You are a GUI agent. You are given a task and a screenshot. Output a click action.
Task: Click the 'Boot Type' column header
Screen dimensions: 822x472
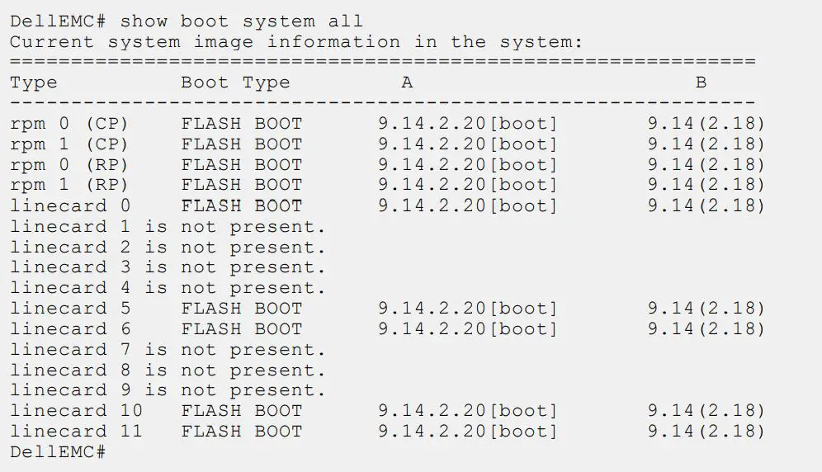pos(235,83)
